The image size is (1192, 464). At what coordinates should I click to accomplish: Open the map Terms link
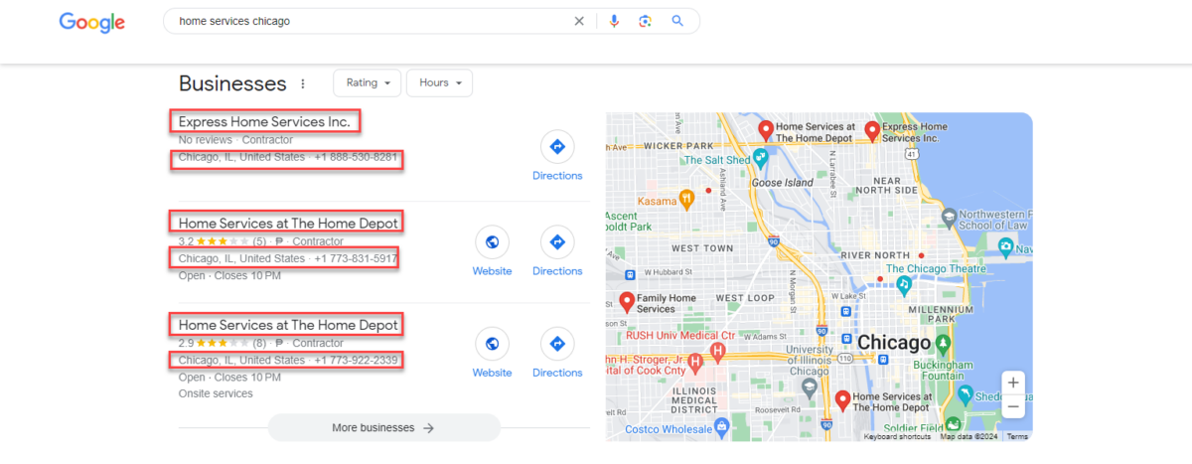click(1017, 436)
